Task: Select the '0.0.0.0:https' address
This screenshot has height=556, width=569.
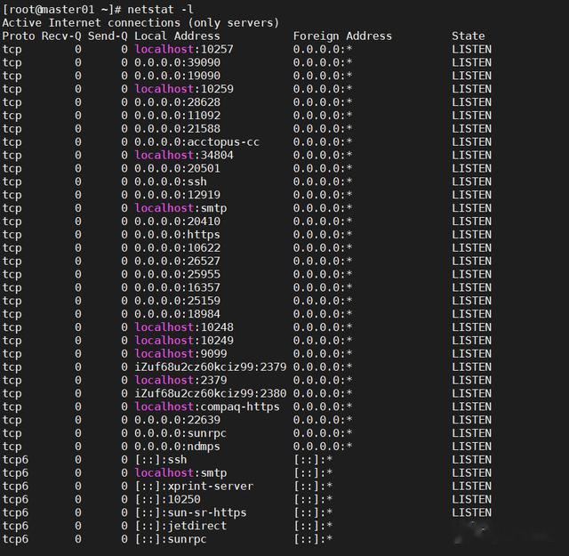Action: (x=177, y=235)
